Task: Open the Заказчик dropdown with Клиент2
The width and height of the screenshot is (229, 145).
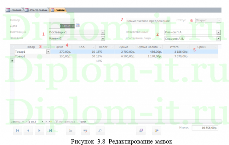Action: pyautogui.click(x=103, y=38)
